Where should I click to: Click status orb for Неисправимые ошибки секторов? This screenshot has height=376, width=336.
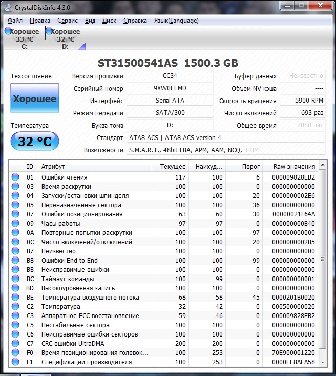tap(15, 334)
